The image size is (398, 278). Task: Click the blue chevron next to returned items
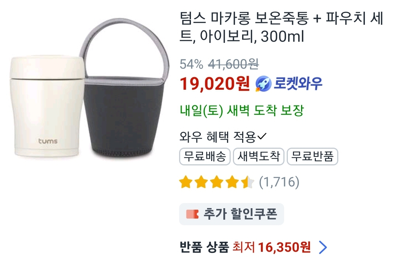[323, 247]
